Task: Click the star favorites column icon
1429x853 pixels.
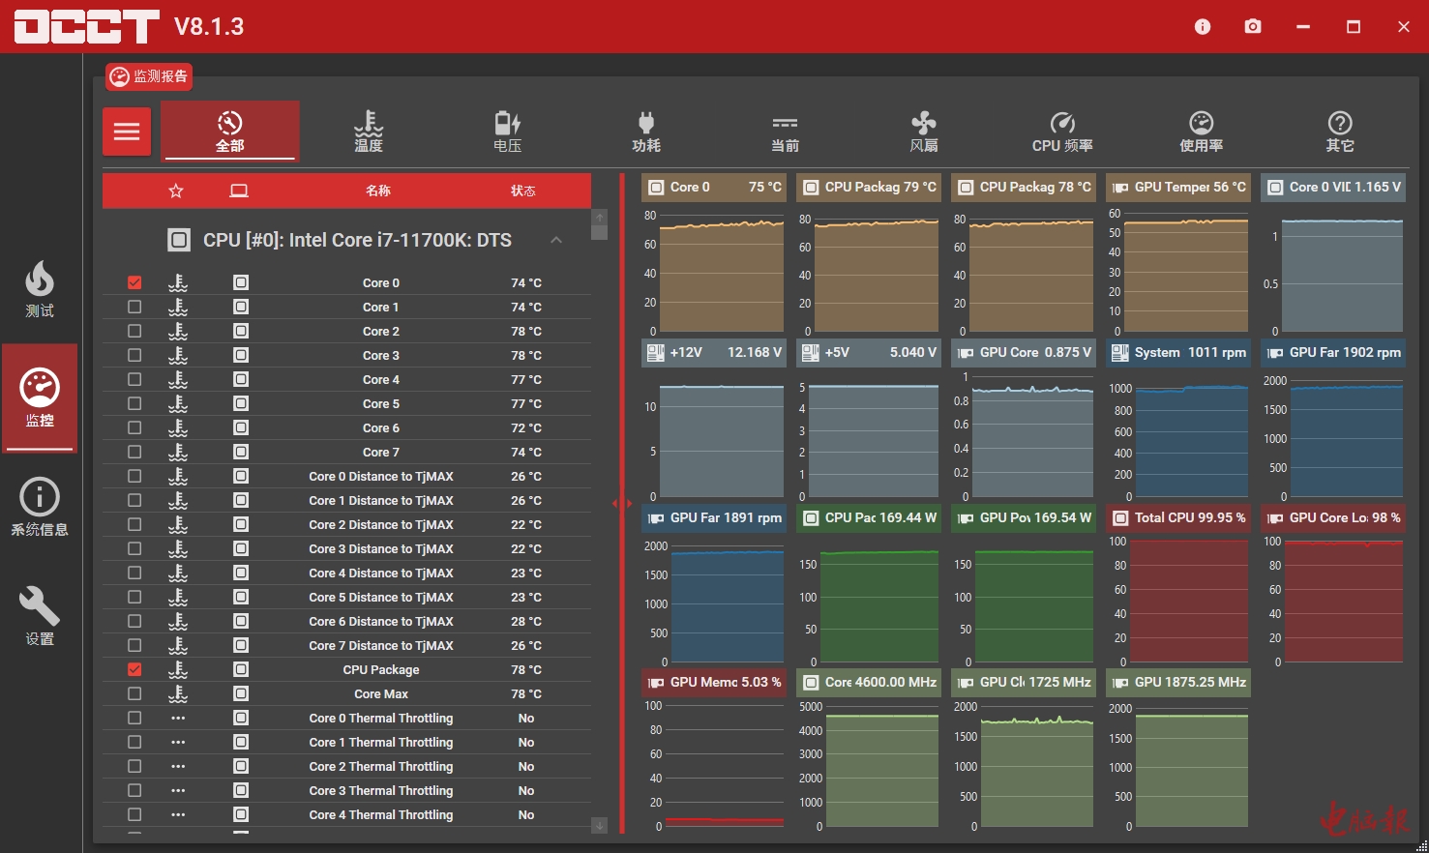Action: (176, 191)
